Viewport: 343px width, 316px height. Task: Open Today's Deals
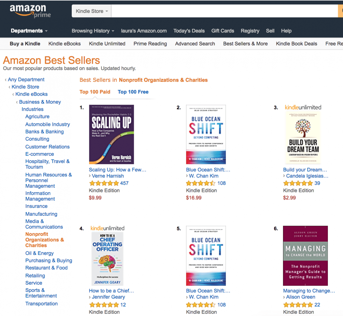click(189, 31)
